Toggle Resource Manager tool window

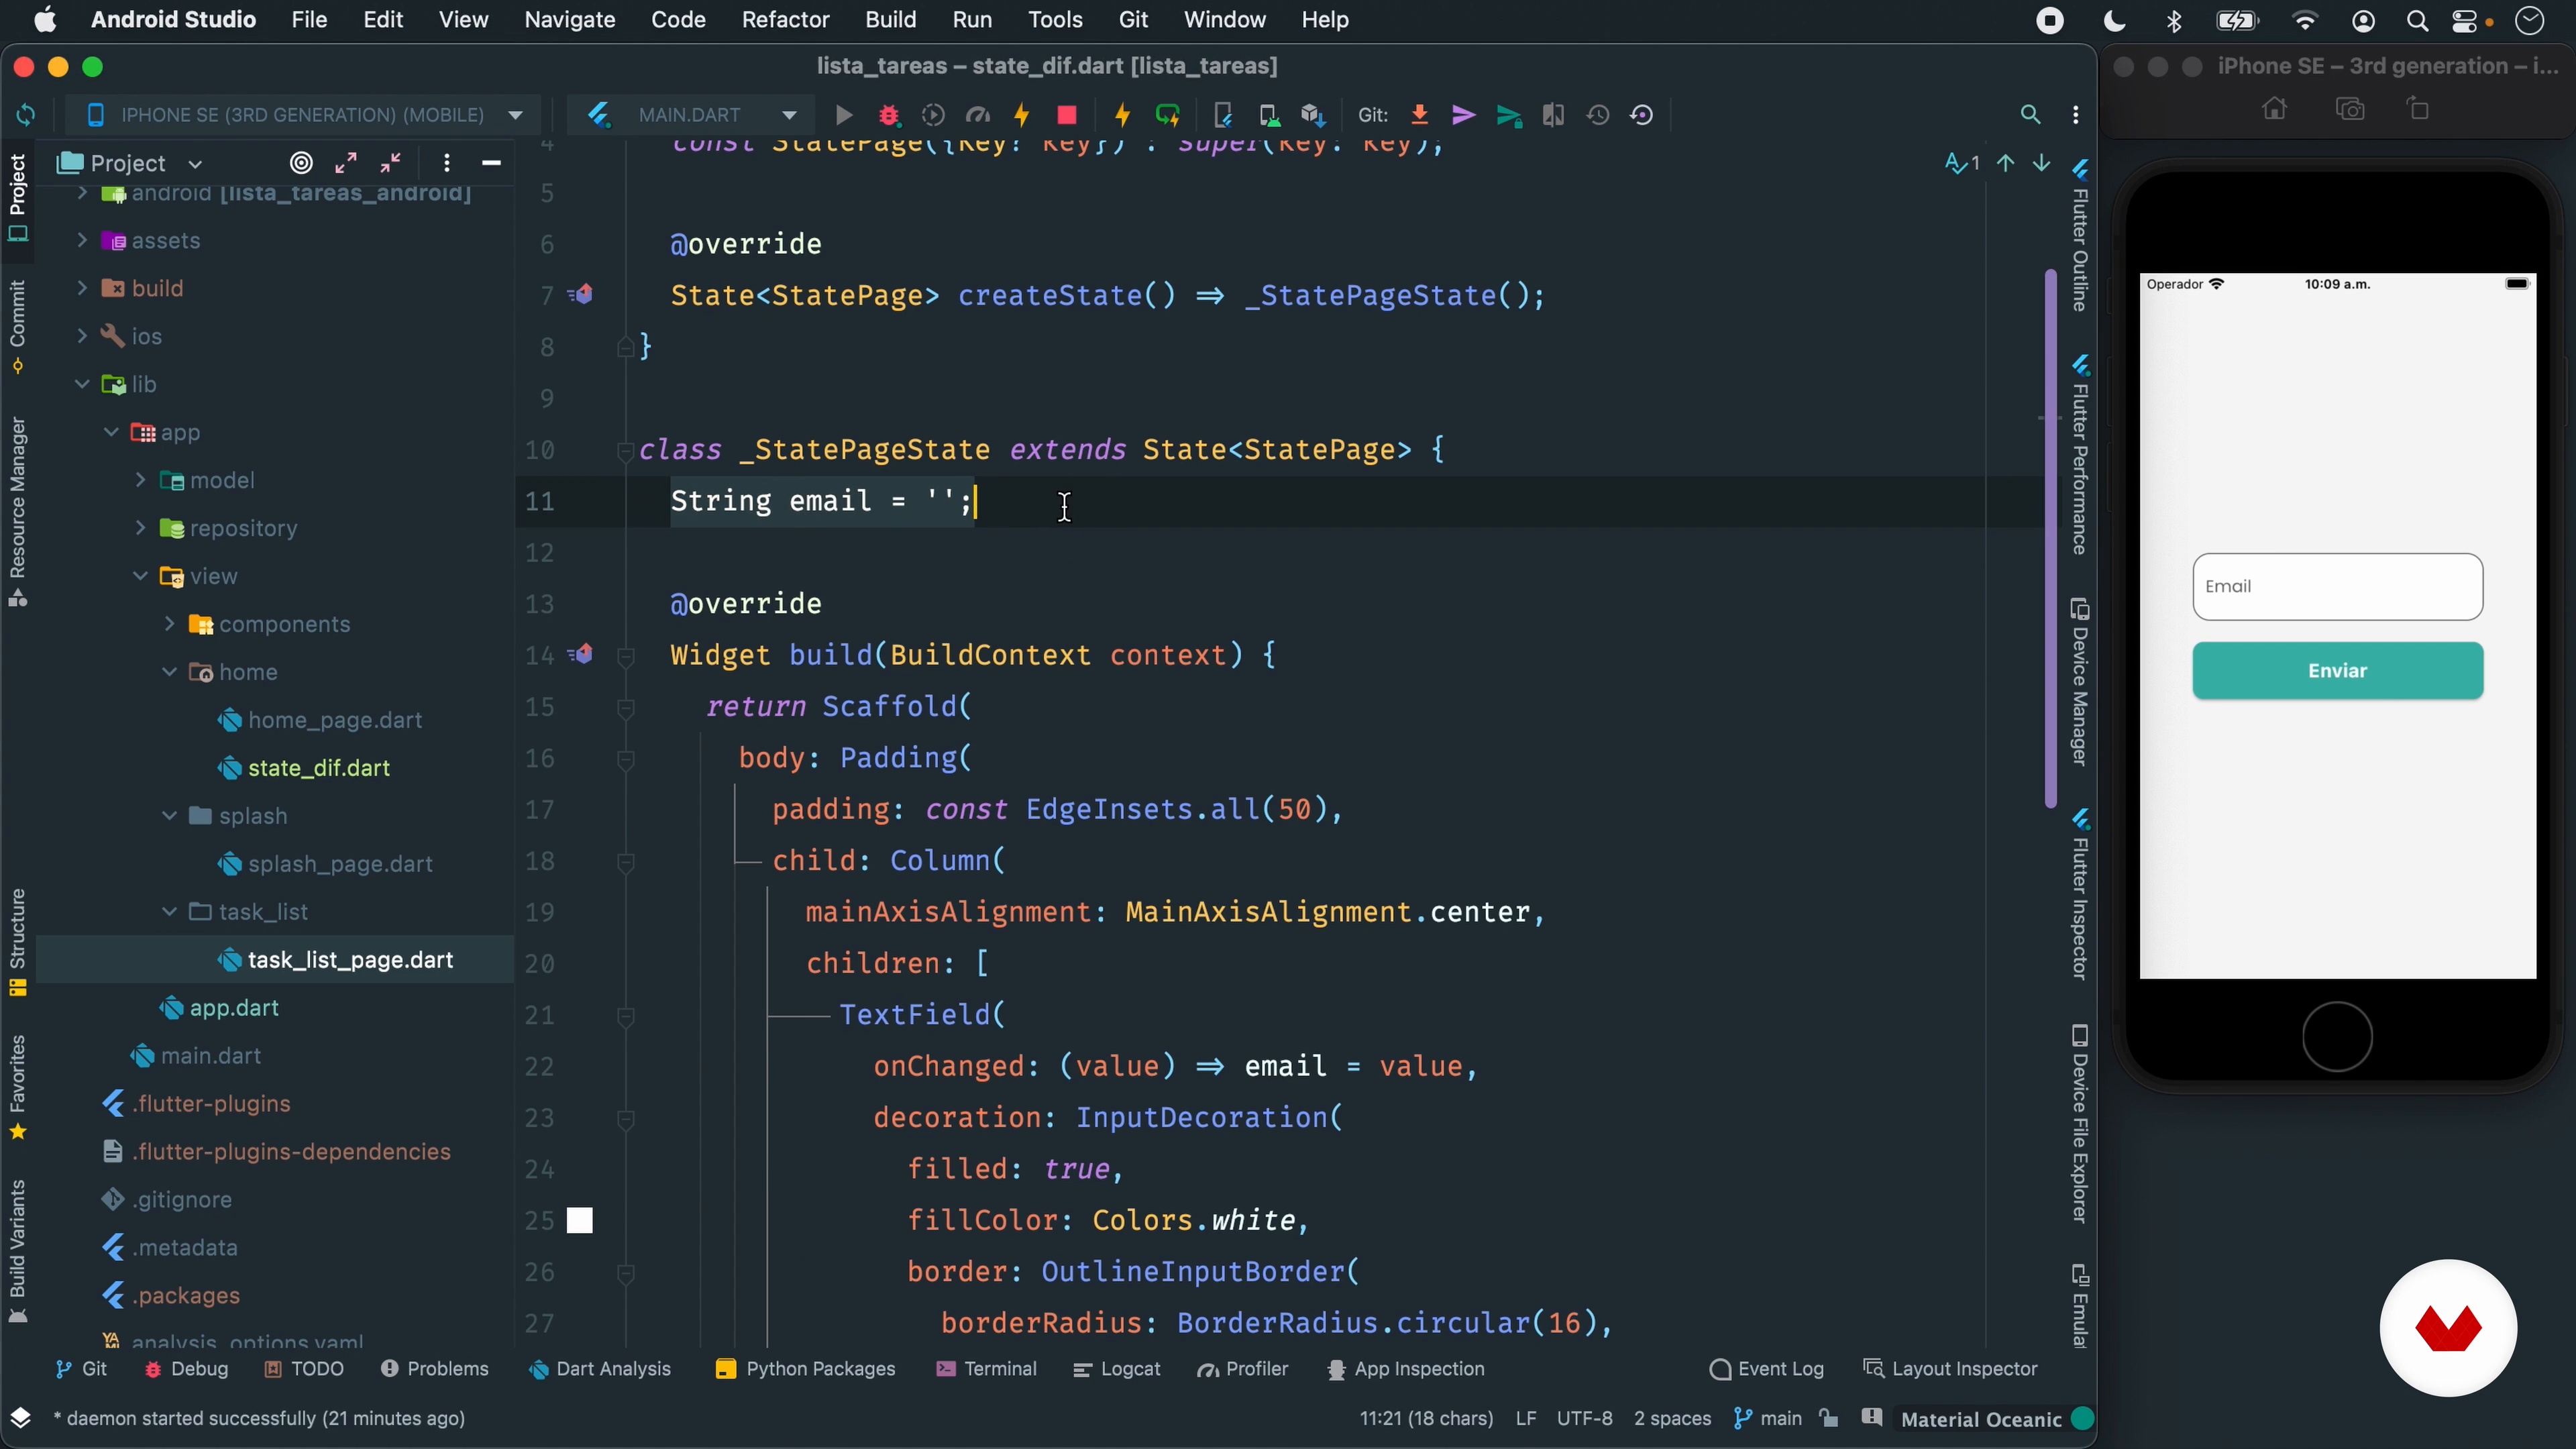tap(17, 512)
